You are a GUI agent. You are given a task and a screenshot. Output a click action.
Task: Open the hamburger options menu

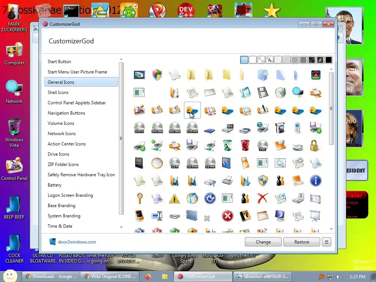(326, 242)
